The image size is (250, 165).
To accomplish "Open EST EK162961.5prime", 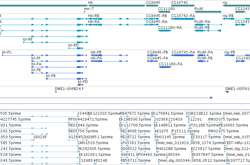I will point(95,155).
